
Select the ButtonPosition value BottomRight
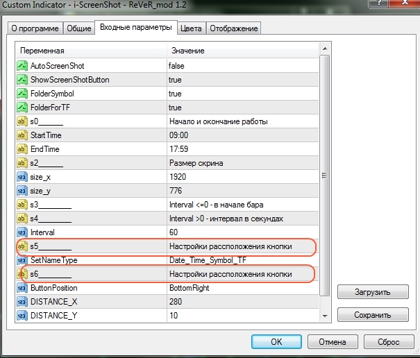(x=189, y=288)
